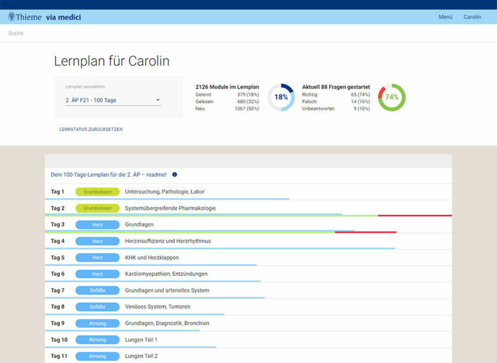Open Tag 10 Lungen Teil 1

pyautogui.click(x=248, y=340)
